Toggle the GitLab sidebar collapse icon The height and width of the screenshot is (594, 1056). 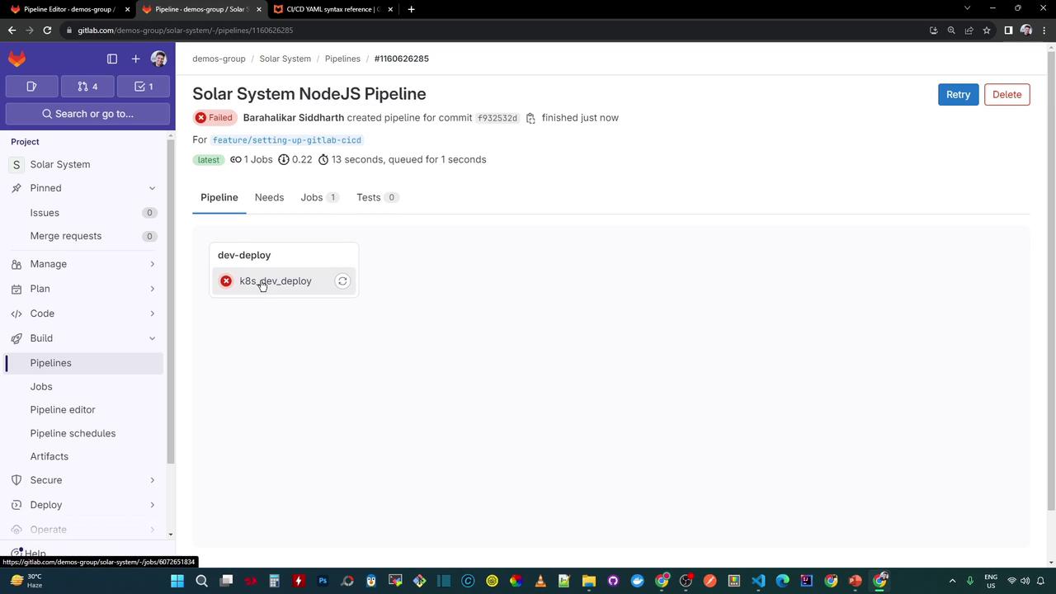(x=112, y=59)
